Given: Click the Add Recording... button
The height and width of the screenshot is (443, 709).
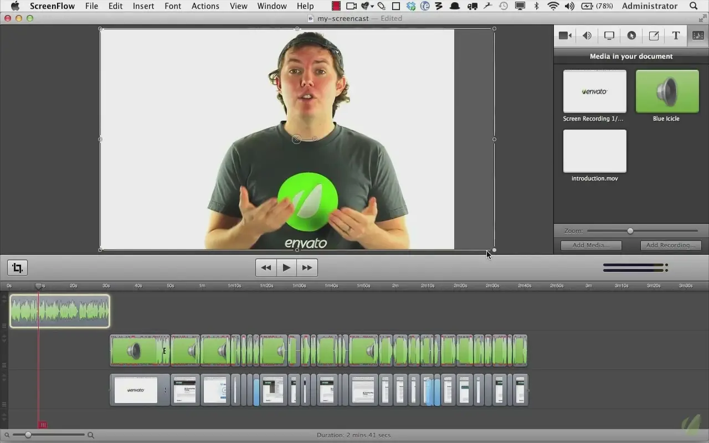Looking at the screenshot, I should tap(671, 245).
